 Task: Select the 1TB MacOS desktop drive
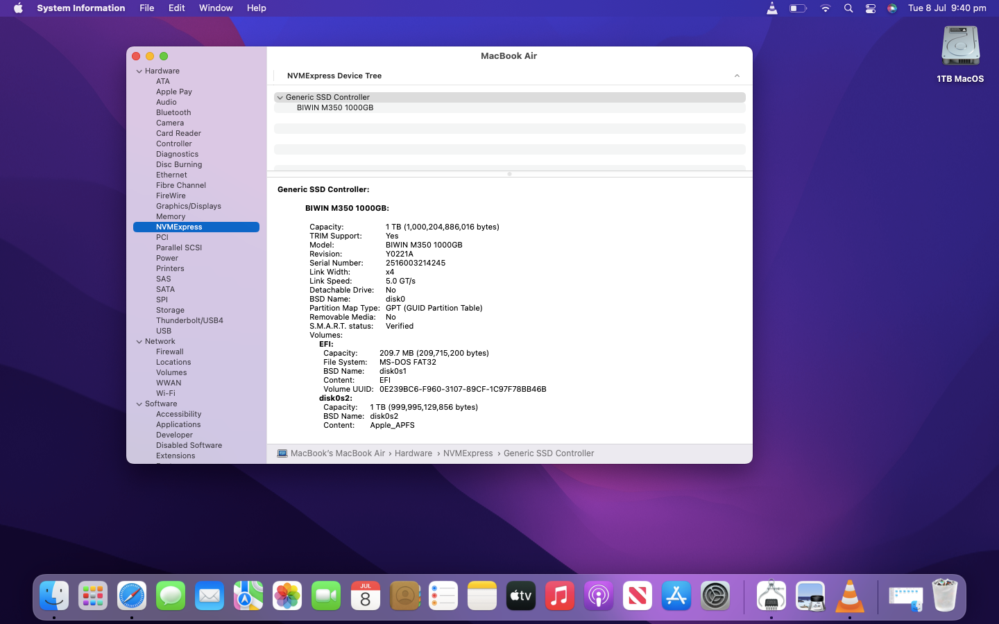[x=960, y=55]
